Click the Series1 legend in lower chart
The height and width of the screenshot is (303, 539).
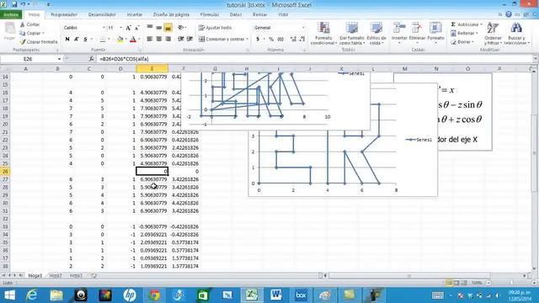click(x=419, y=140)
